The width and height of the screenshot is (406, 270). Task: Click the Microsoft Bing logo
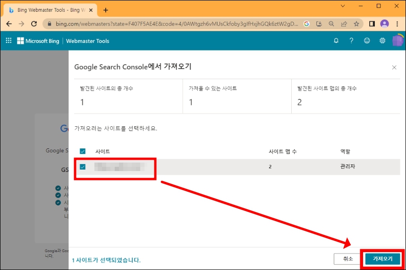[x=38, y=41]
